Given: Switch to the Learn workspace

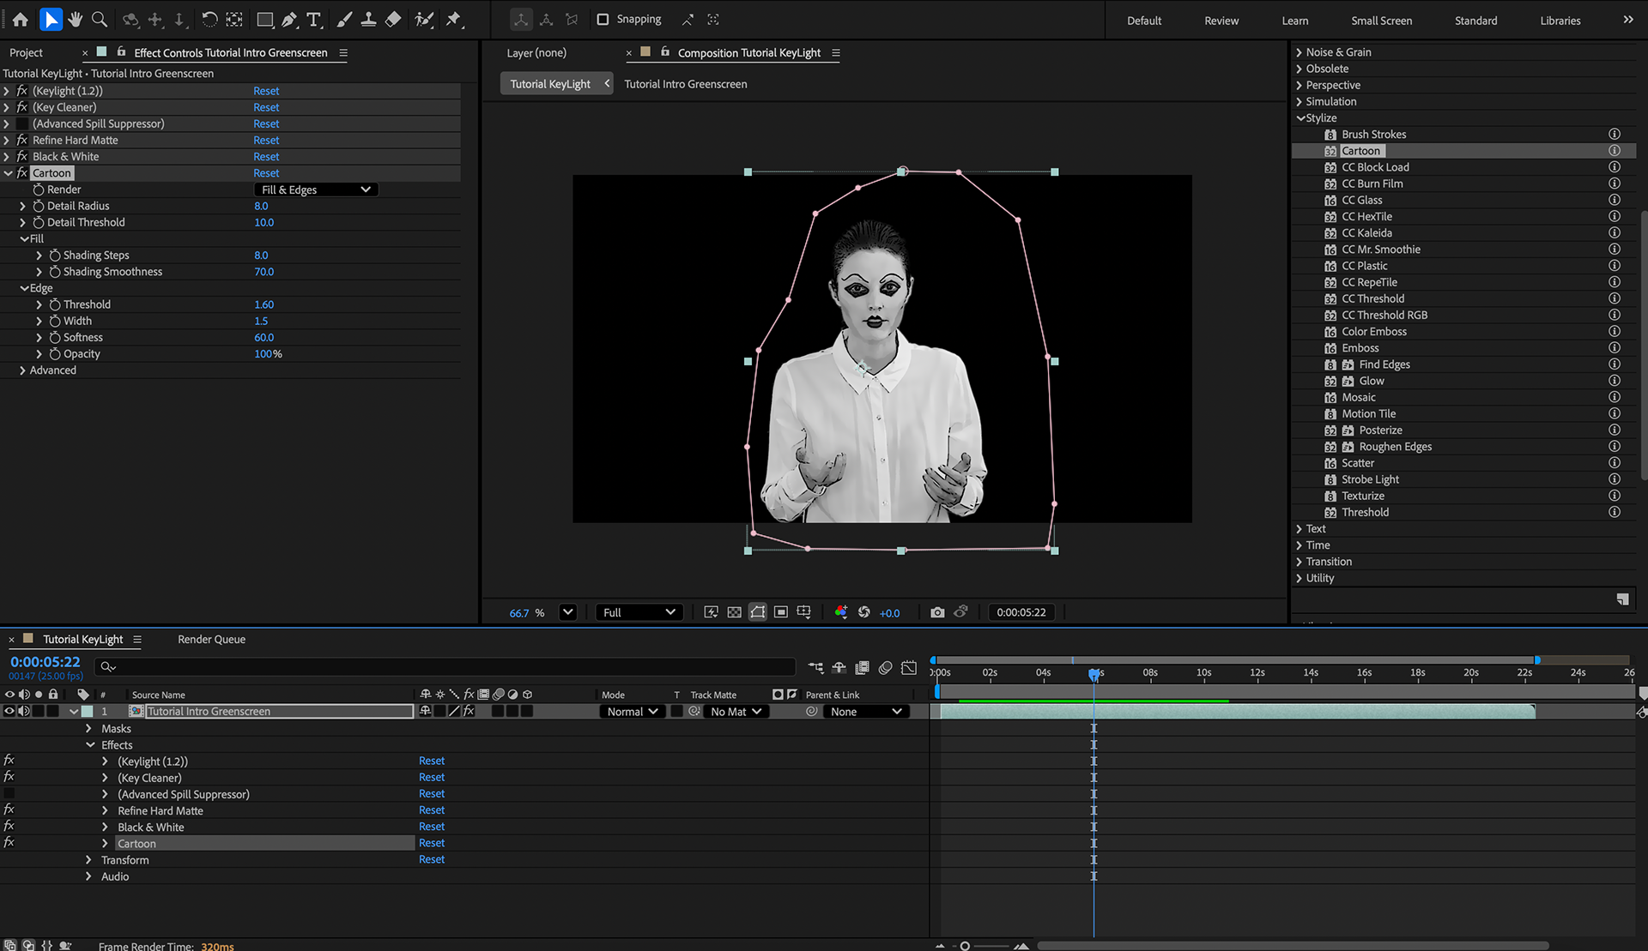Looking at the screenshot, I should click(x=1294, y=21).
